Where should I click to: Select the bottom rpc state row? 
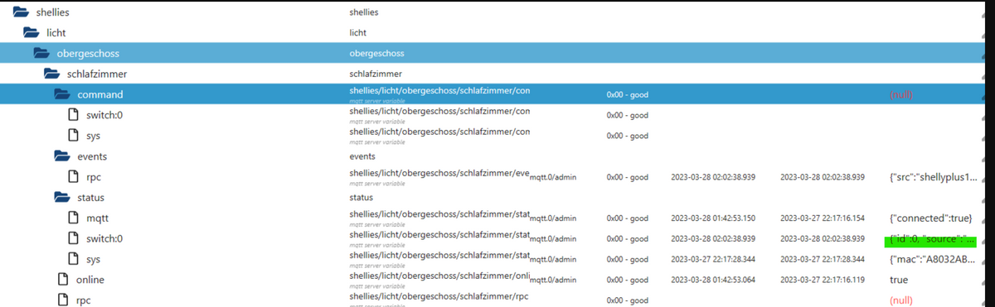click(498, 300)
